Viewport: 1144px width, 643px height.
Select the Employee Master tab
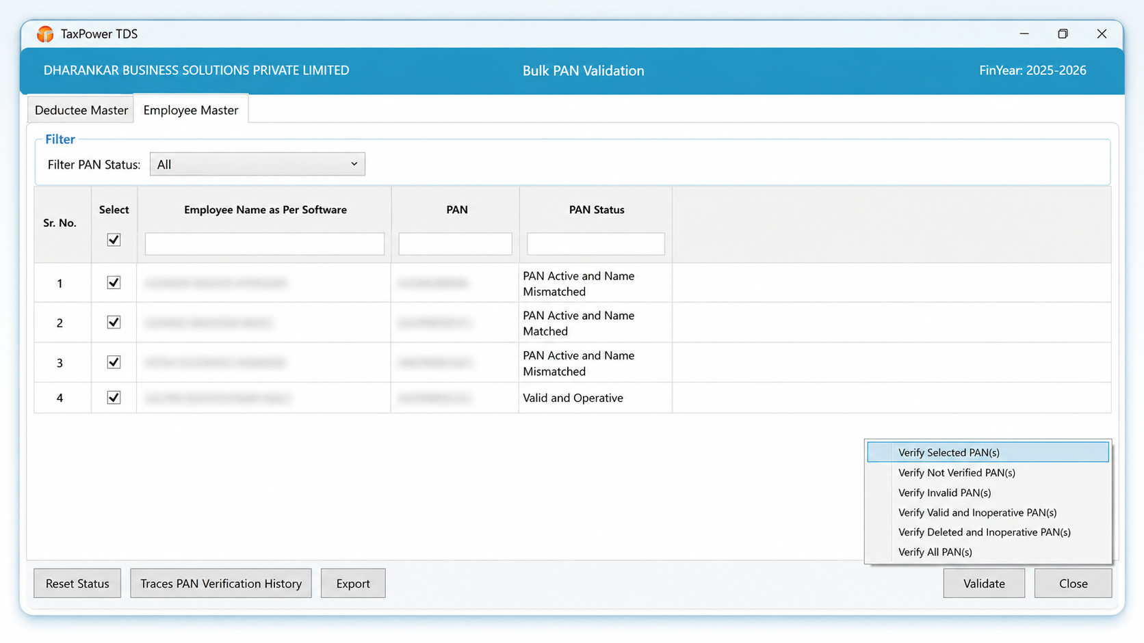click(191, 110)
